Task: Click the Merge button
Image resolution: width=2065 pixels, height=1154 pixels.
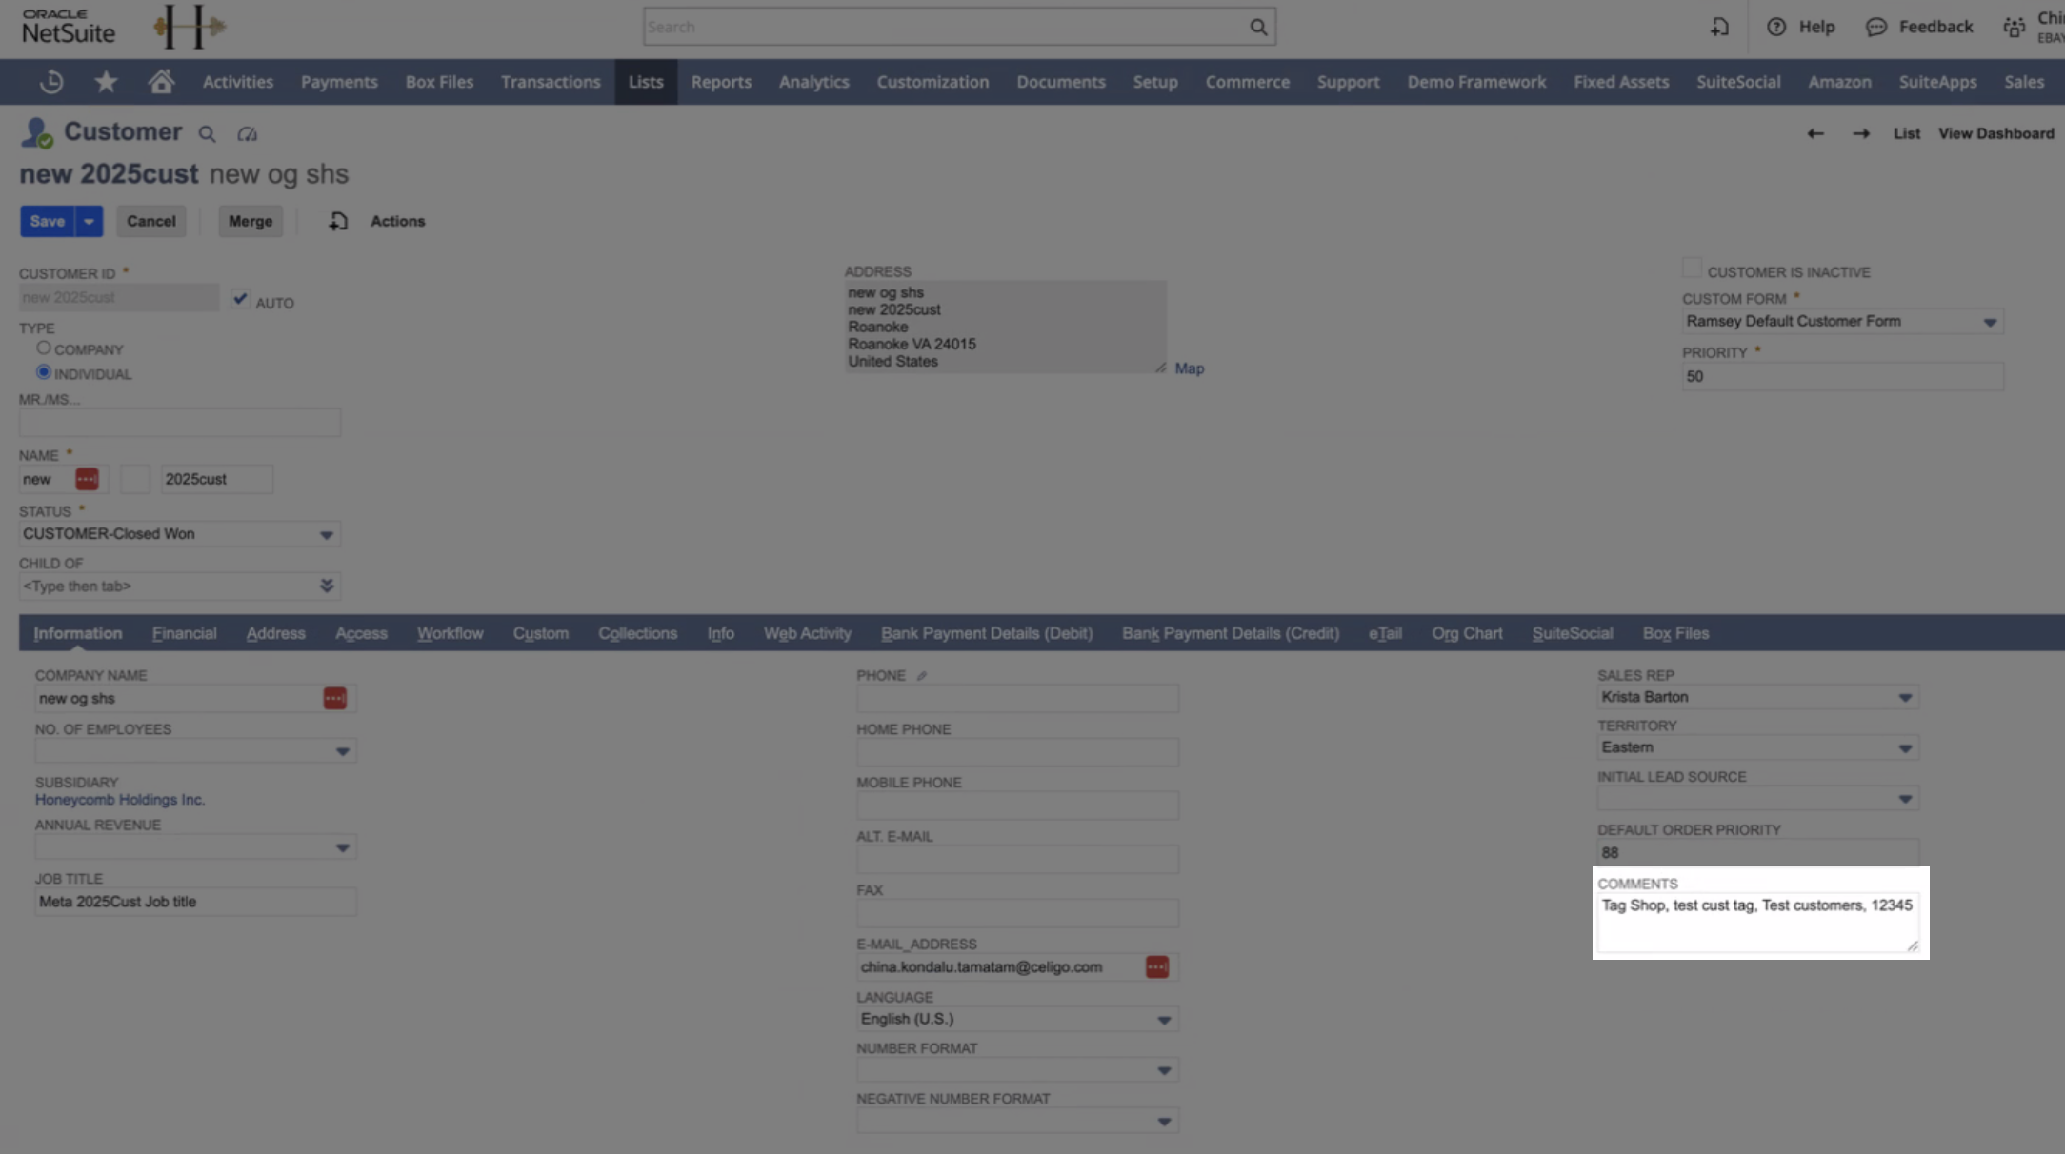Action: (x=251, y=221)
